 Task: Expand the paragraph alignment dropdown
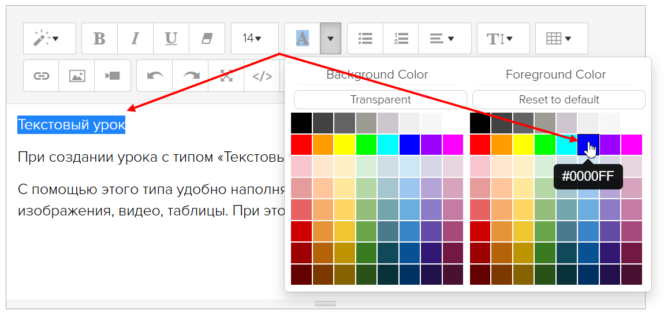click(x=444, y=39)
